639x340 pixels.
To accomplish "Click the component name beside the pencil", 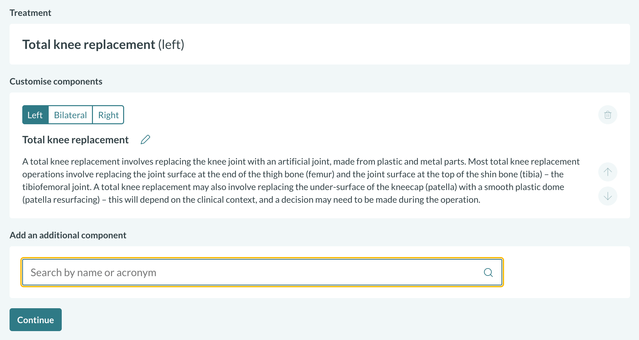I will pyautogui.click(x=75, y=140).
